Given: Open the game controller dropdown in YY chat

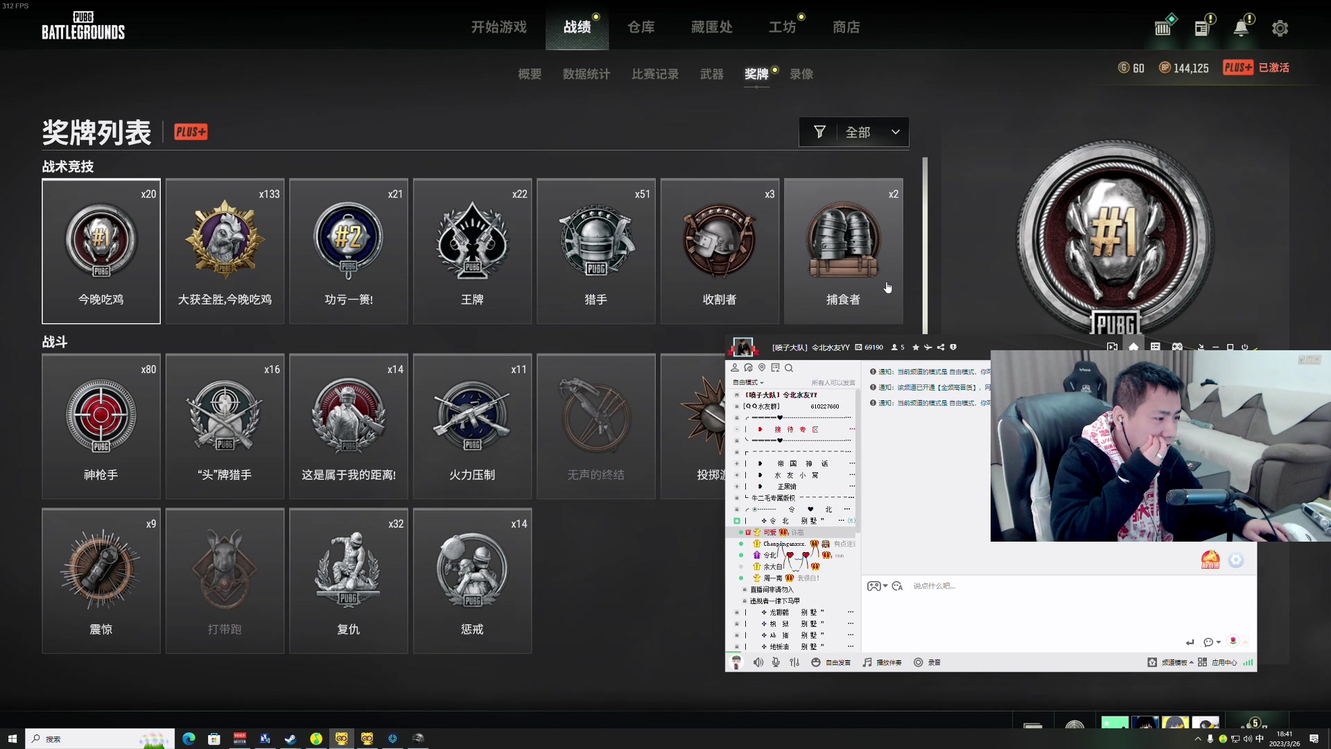Looking at the screenshot, I should 877,586.
